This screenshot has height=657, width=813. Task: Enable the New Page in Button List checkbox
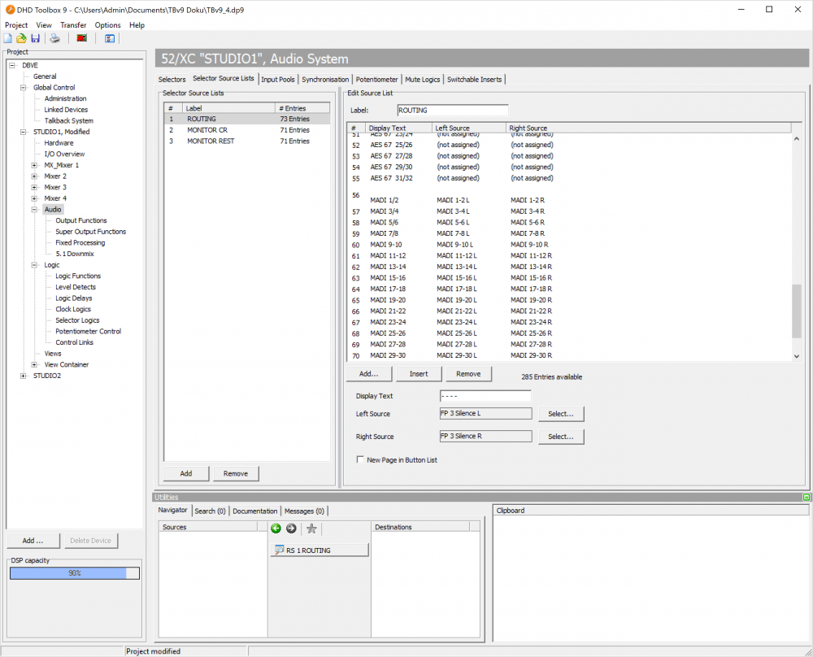click(x=359, y=458)
